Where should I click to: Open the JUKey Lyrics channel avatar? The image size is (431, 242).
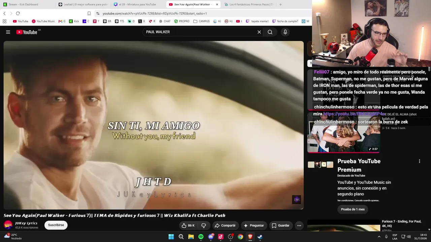(8, 225)
